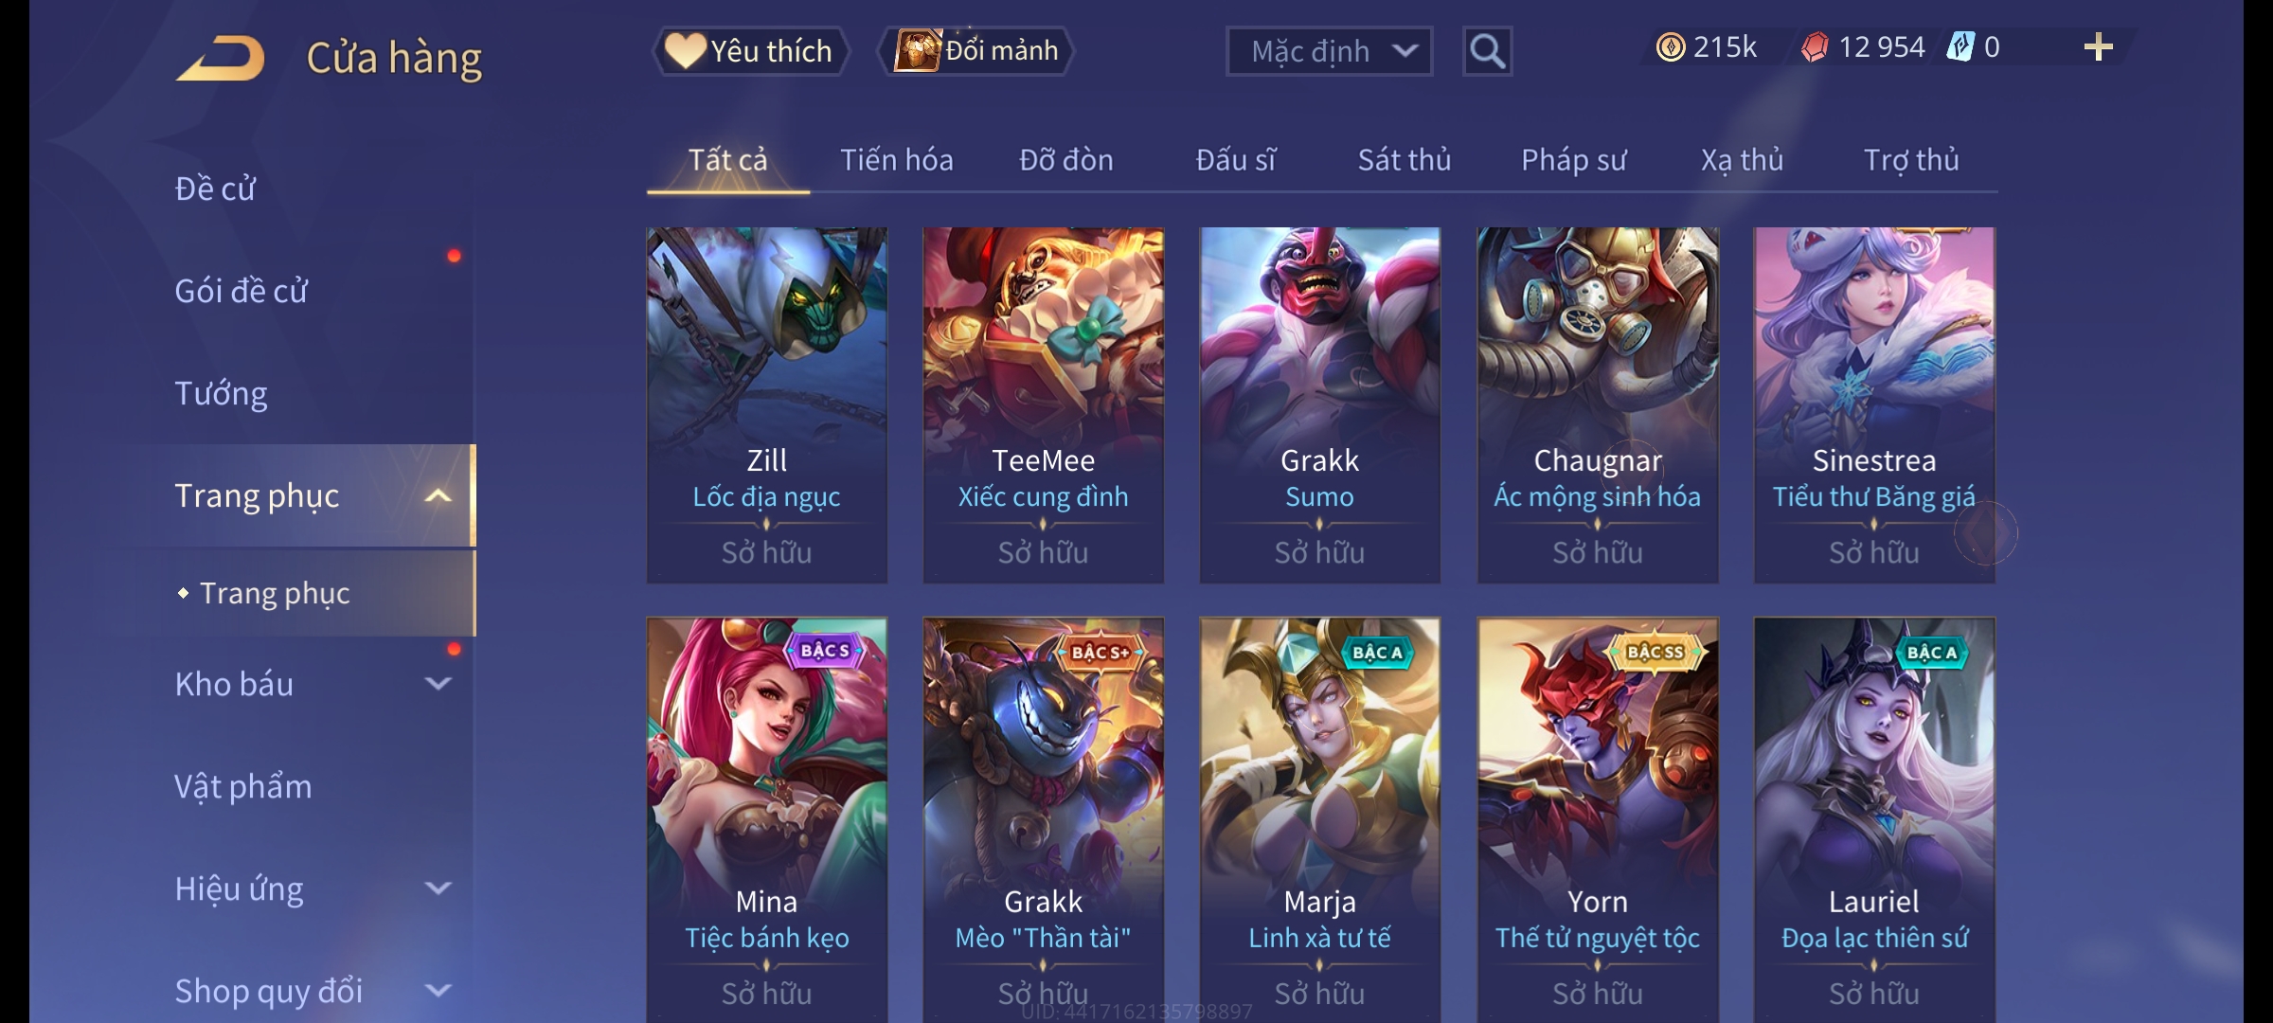The width and height of the screenshot is (2273, 1023).
Task: Tap the plus icon to add currency
Action: 2099,47
